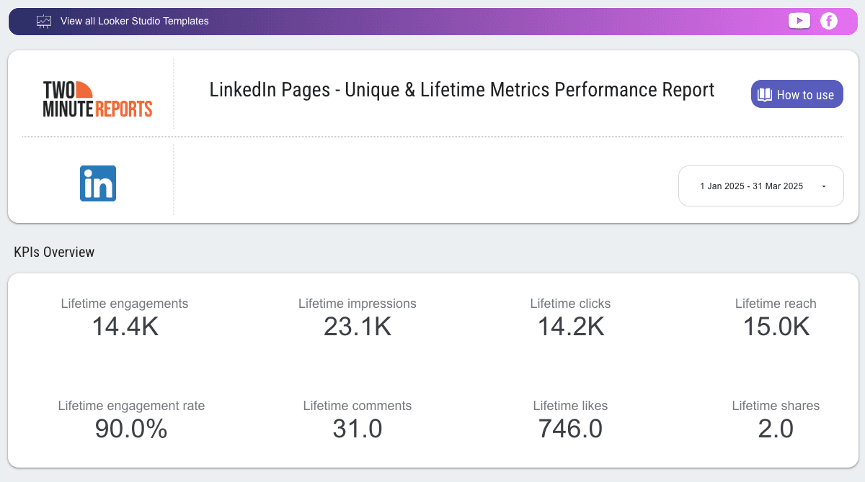Select the KPIs Overview heading

[54, 252]
